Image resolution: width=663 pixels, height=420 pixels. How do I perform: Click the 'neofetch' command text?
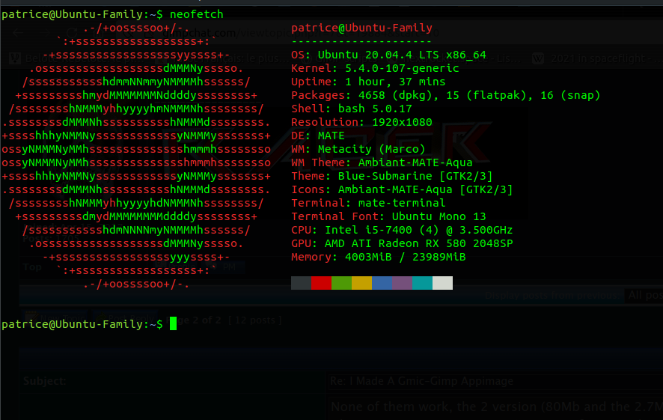pyautogui.click(x=197, y=14)
